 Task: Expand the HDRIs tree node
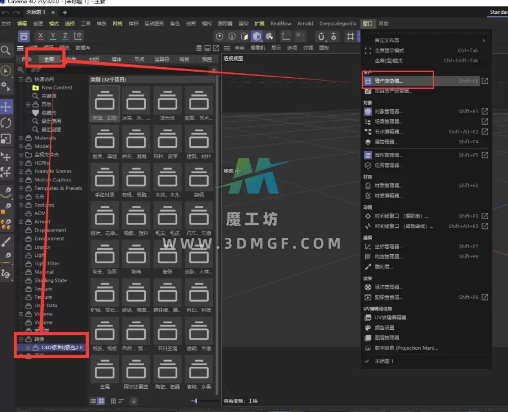pyautogui.click(x=21, y=163)
